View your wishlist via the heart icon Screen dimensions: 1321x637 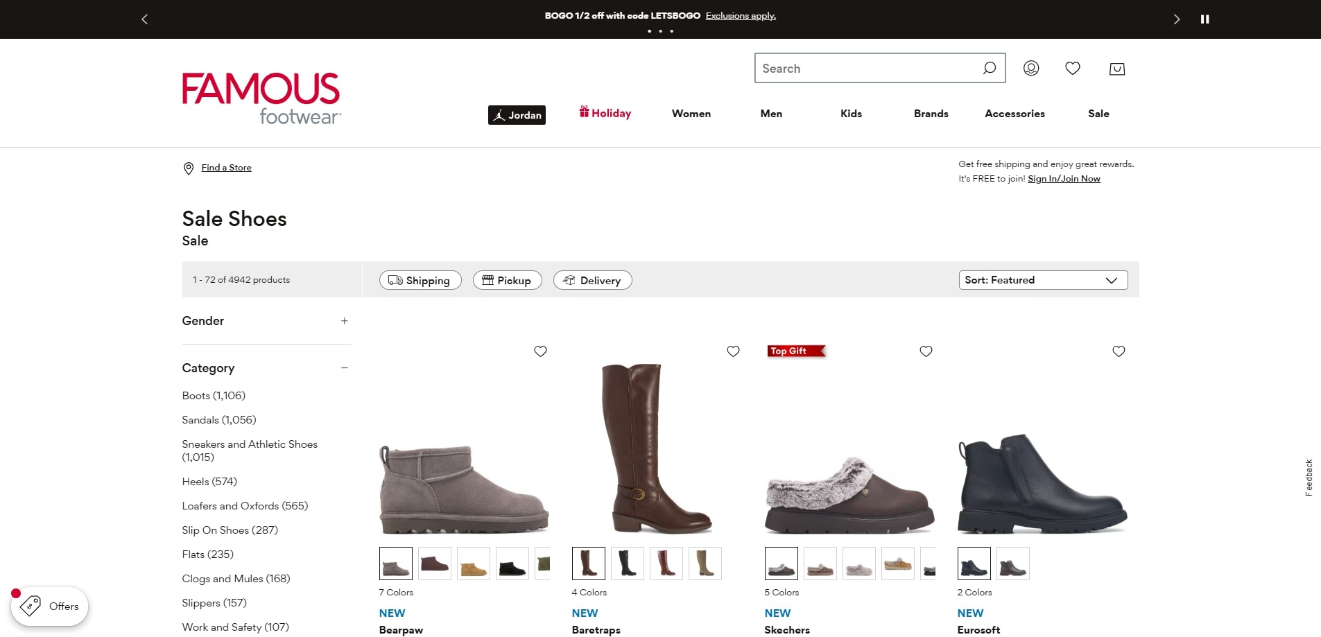(x=1073, y=68)
